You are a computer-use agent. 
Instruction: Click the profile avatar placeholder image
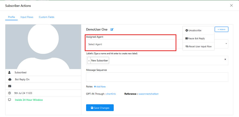pos(43,47)
